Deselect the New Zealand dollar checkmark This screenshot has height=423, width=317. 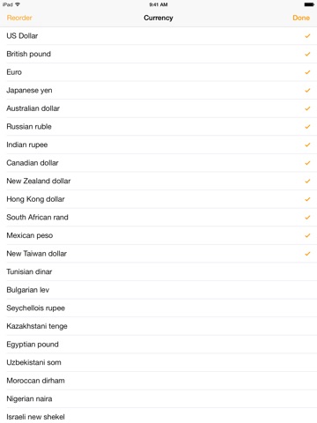coord(307,182)
